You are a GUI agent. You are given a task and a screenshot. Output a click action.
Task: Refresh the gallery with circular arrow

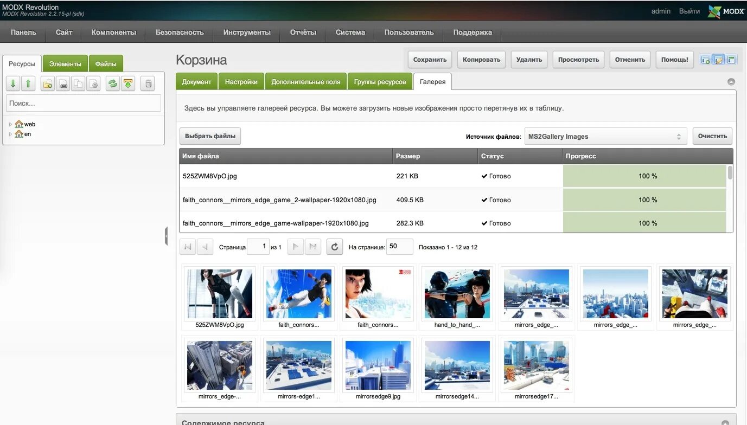[335, 247]
